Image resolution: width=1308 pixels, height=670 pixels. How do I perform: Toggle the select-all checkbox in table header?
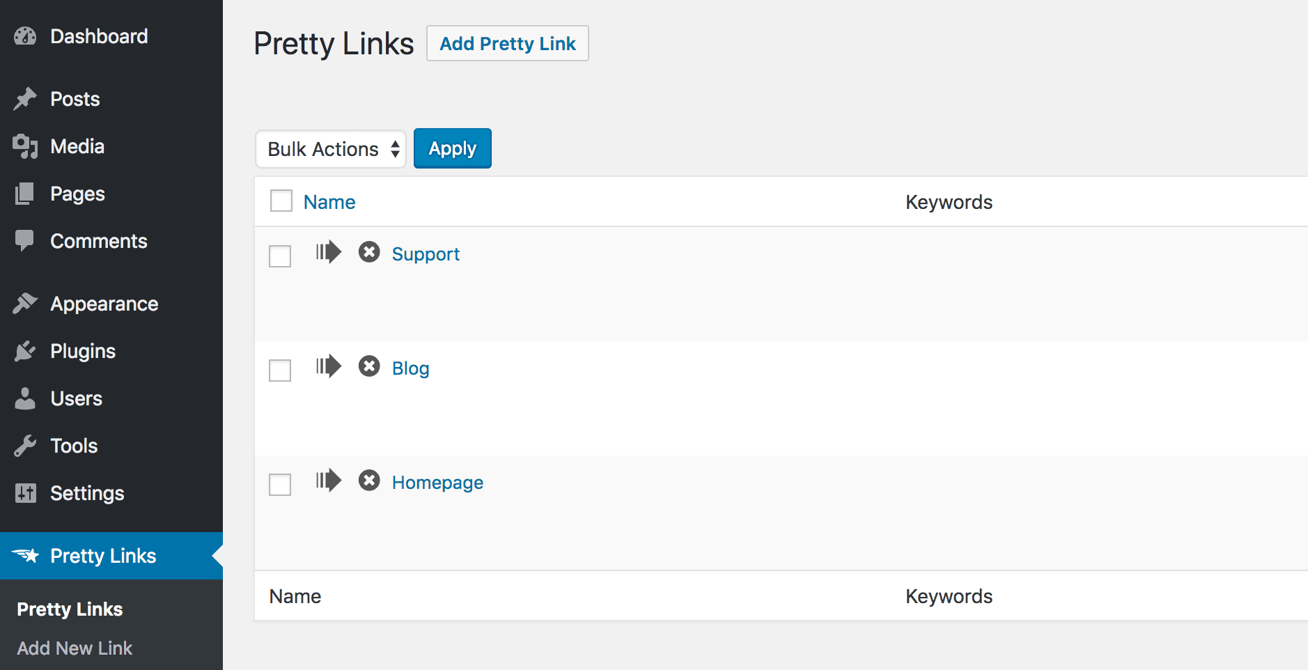tap(281, 201)
